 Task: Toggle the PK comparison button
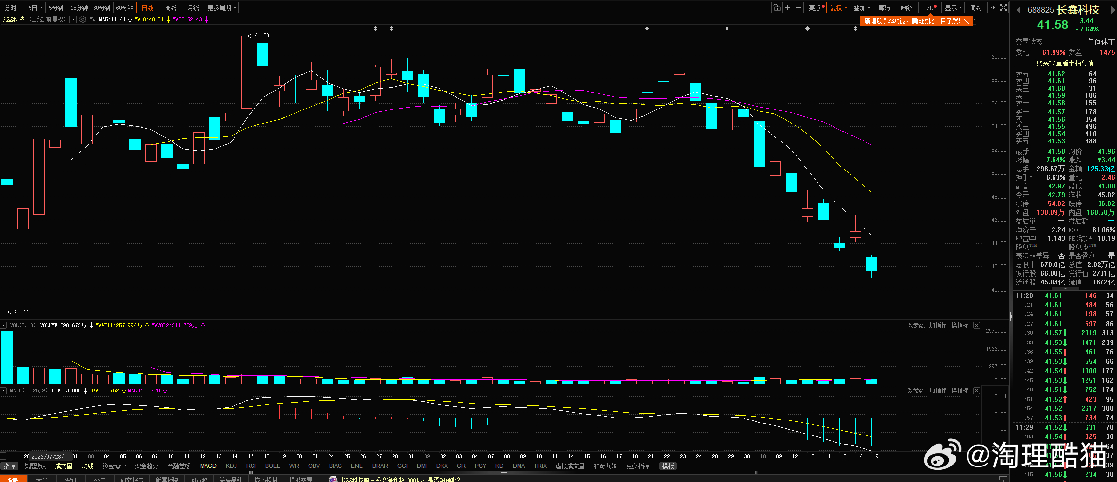pos(930,8)
